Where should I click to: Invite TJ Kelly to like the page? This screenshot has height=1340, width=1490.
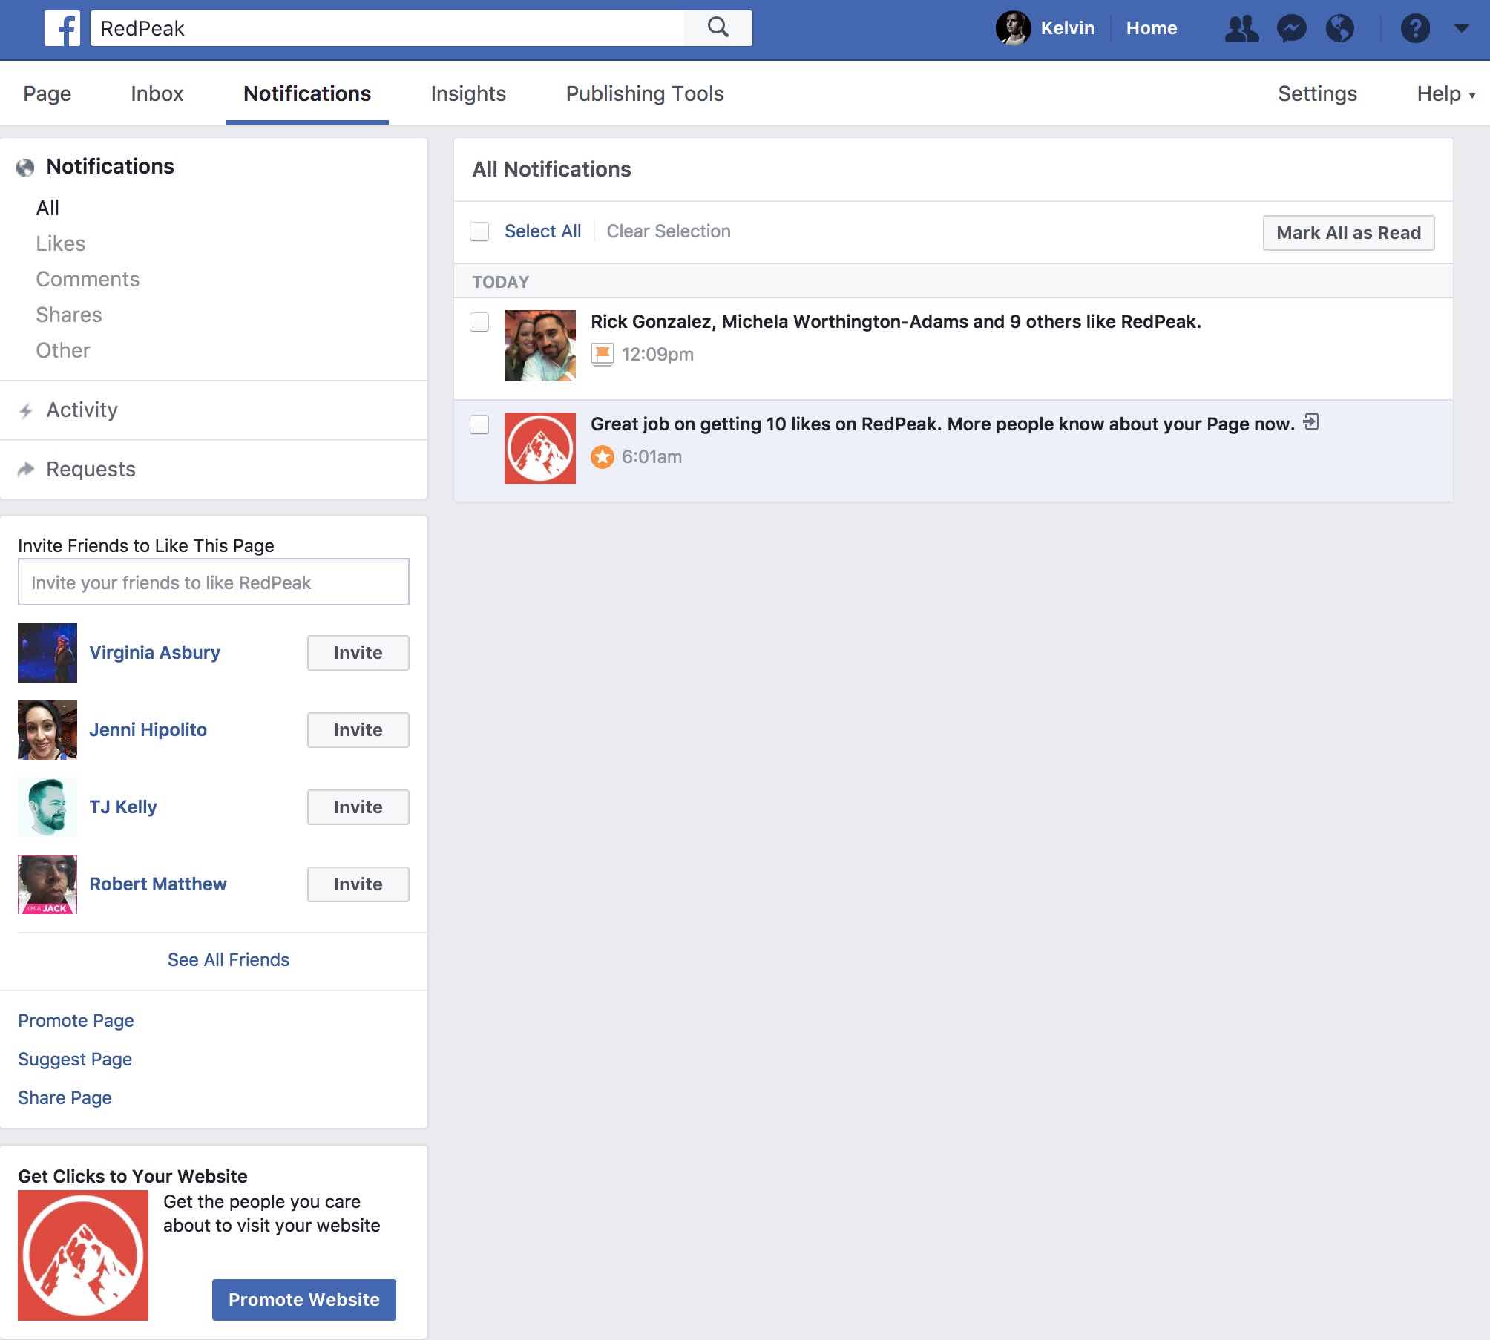[x=358, y=807]
